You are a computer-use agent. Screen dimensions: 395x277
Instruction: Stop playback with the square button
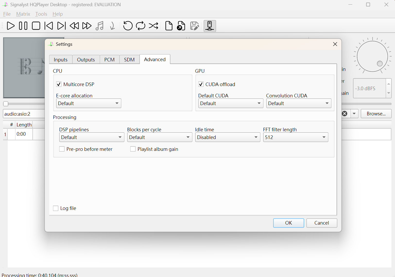(36, 26)
